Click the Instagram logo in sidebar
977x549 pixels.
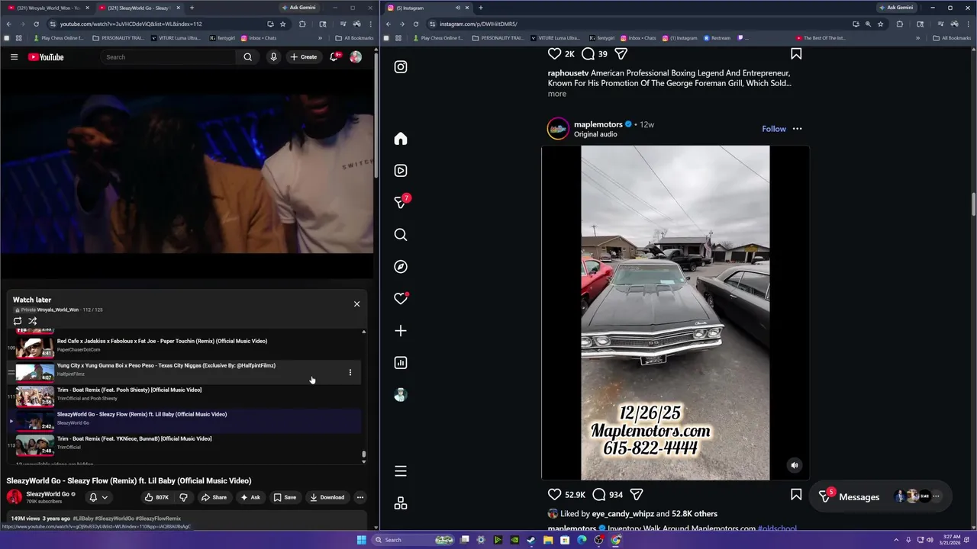pyautogui.click(x=401, y=67)
